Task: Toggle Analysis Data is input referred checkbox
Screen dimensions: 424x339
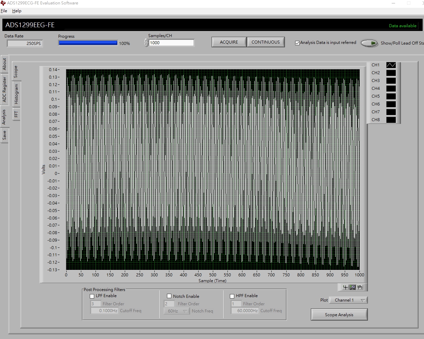Action: (x=297, y=43)
